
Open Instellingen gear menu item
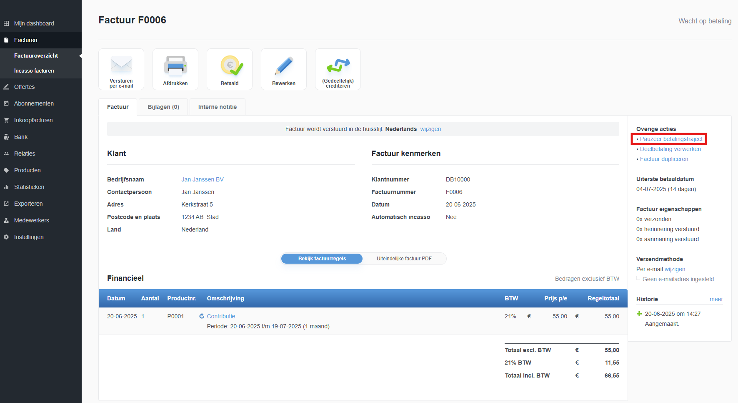[x=29, y=237]
